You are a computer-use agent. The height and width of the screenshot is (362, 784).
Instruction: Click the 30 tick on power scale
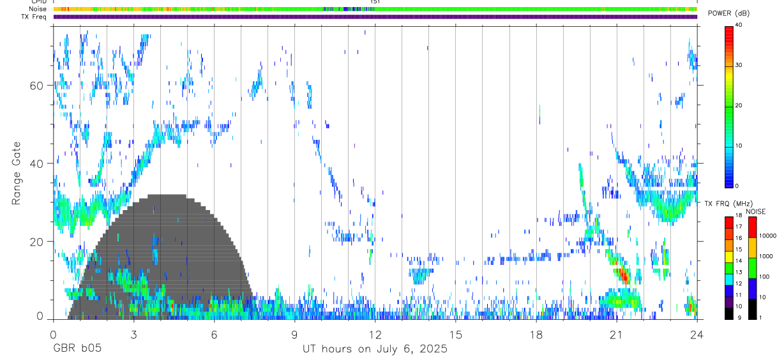pos(739,65)
